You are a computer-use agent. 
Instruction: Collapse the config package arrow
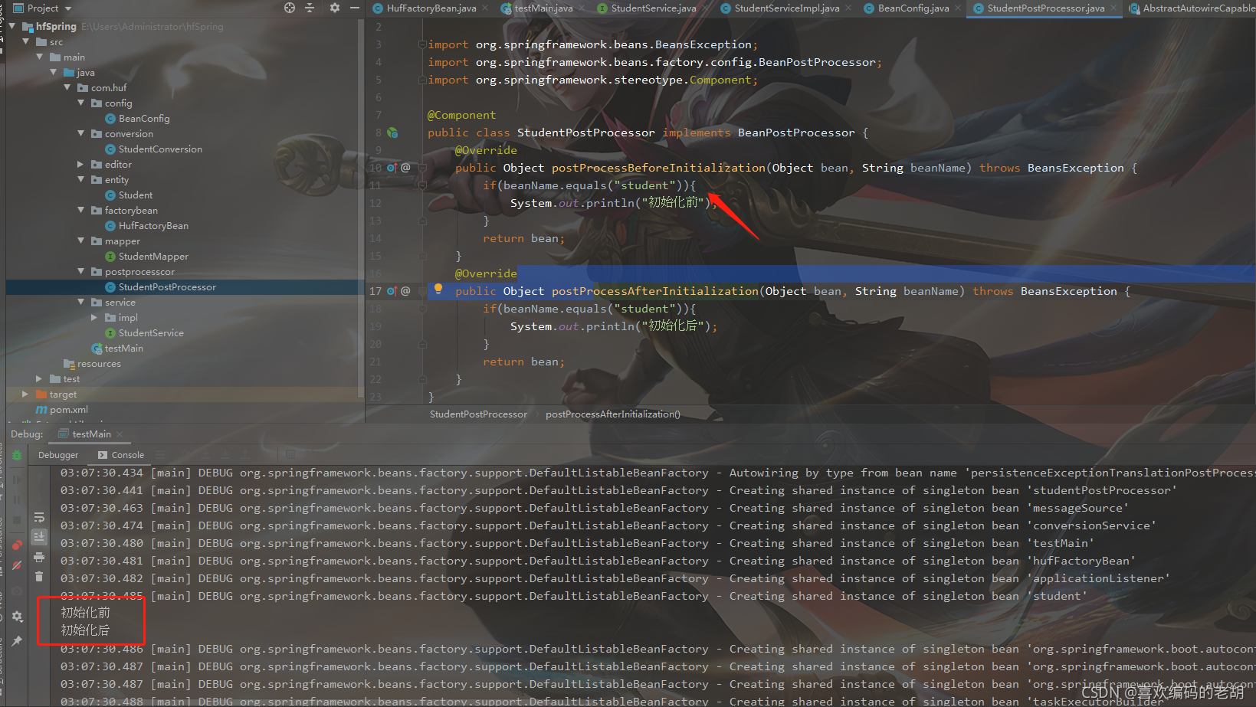81,103
